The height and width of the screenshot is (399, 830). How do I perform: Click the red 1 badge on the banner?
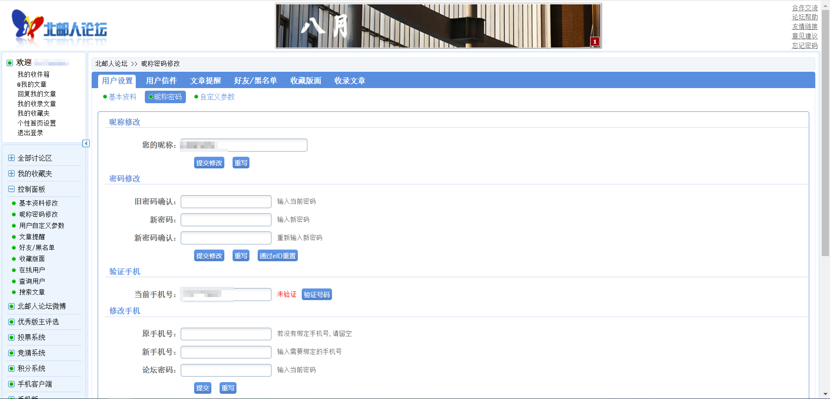(595, 41)
